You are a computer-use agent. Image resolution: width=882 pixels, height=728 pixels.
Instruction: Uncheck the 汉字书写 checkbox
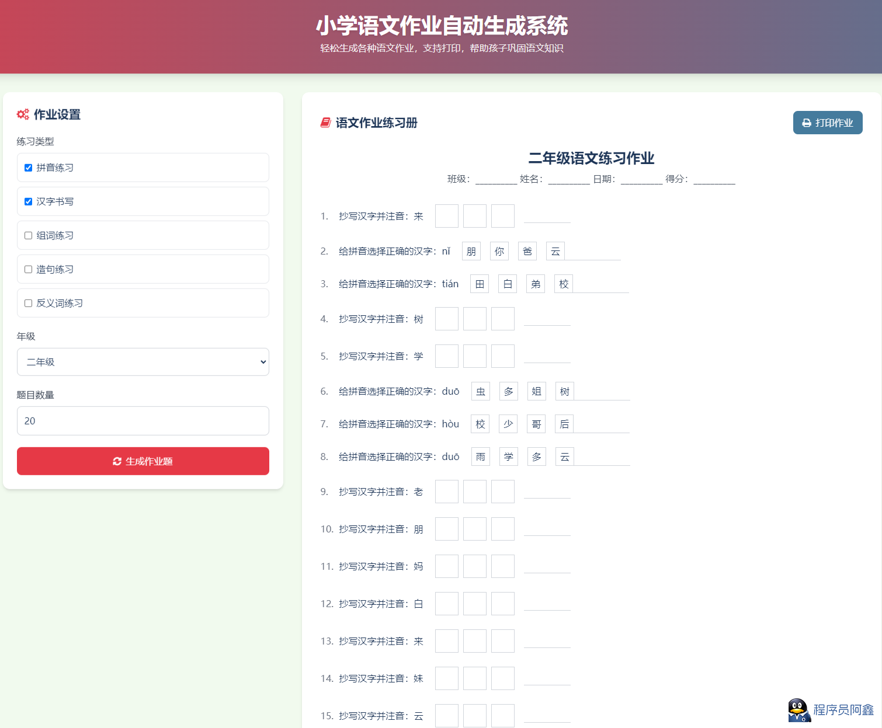pyautogui.click(x=28, y=201)
